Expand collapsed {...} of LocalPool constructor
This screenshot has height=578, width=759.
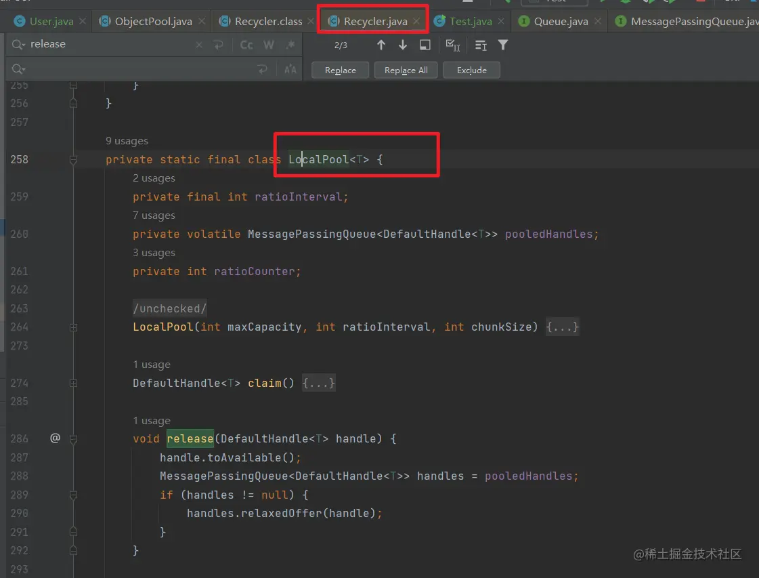(562, 327)
